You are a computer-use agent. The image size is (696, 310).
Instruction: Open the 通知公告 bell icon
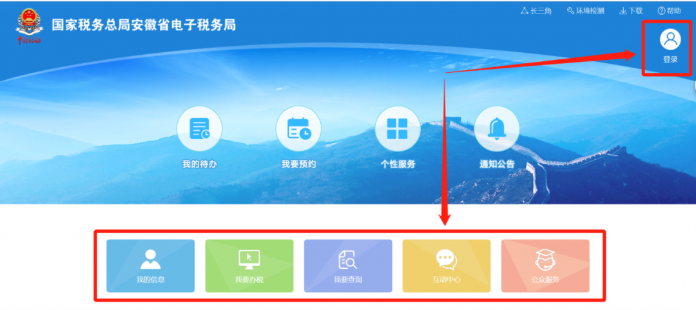tap(497, 129)
